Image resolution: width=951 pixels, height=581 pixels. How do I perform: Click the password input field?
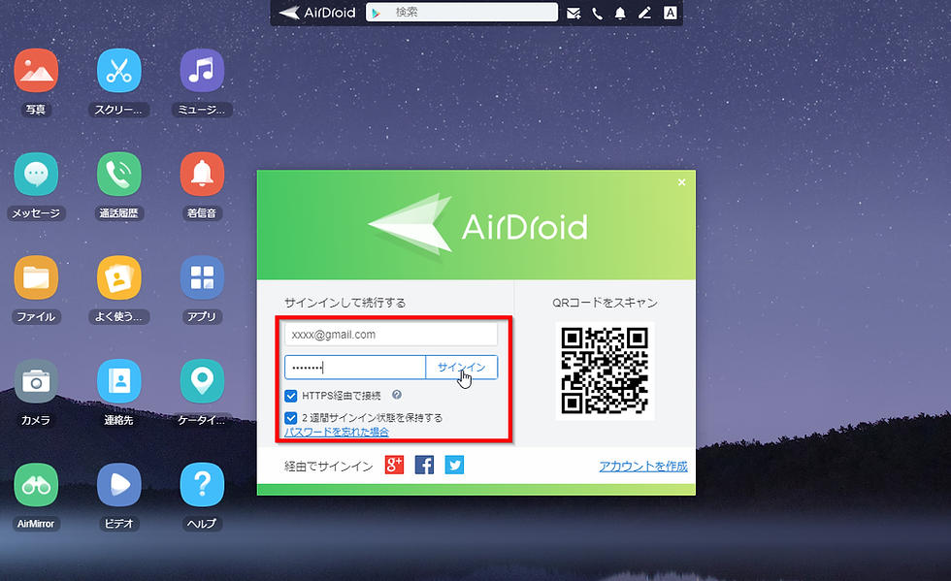click(355, 368)
